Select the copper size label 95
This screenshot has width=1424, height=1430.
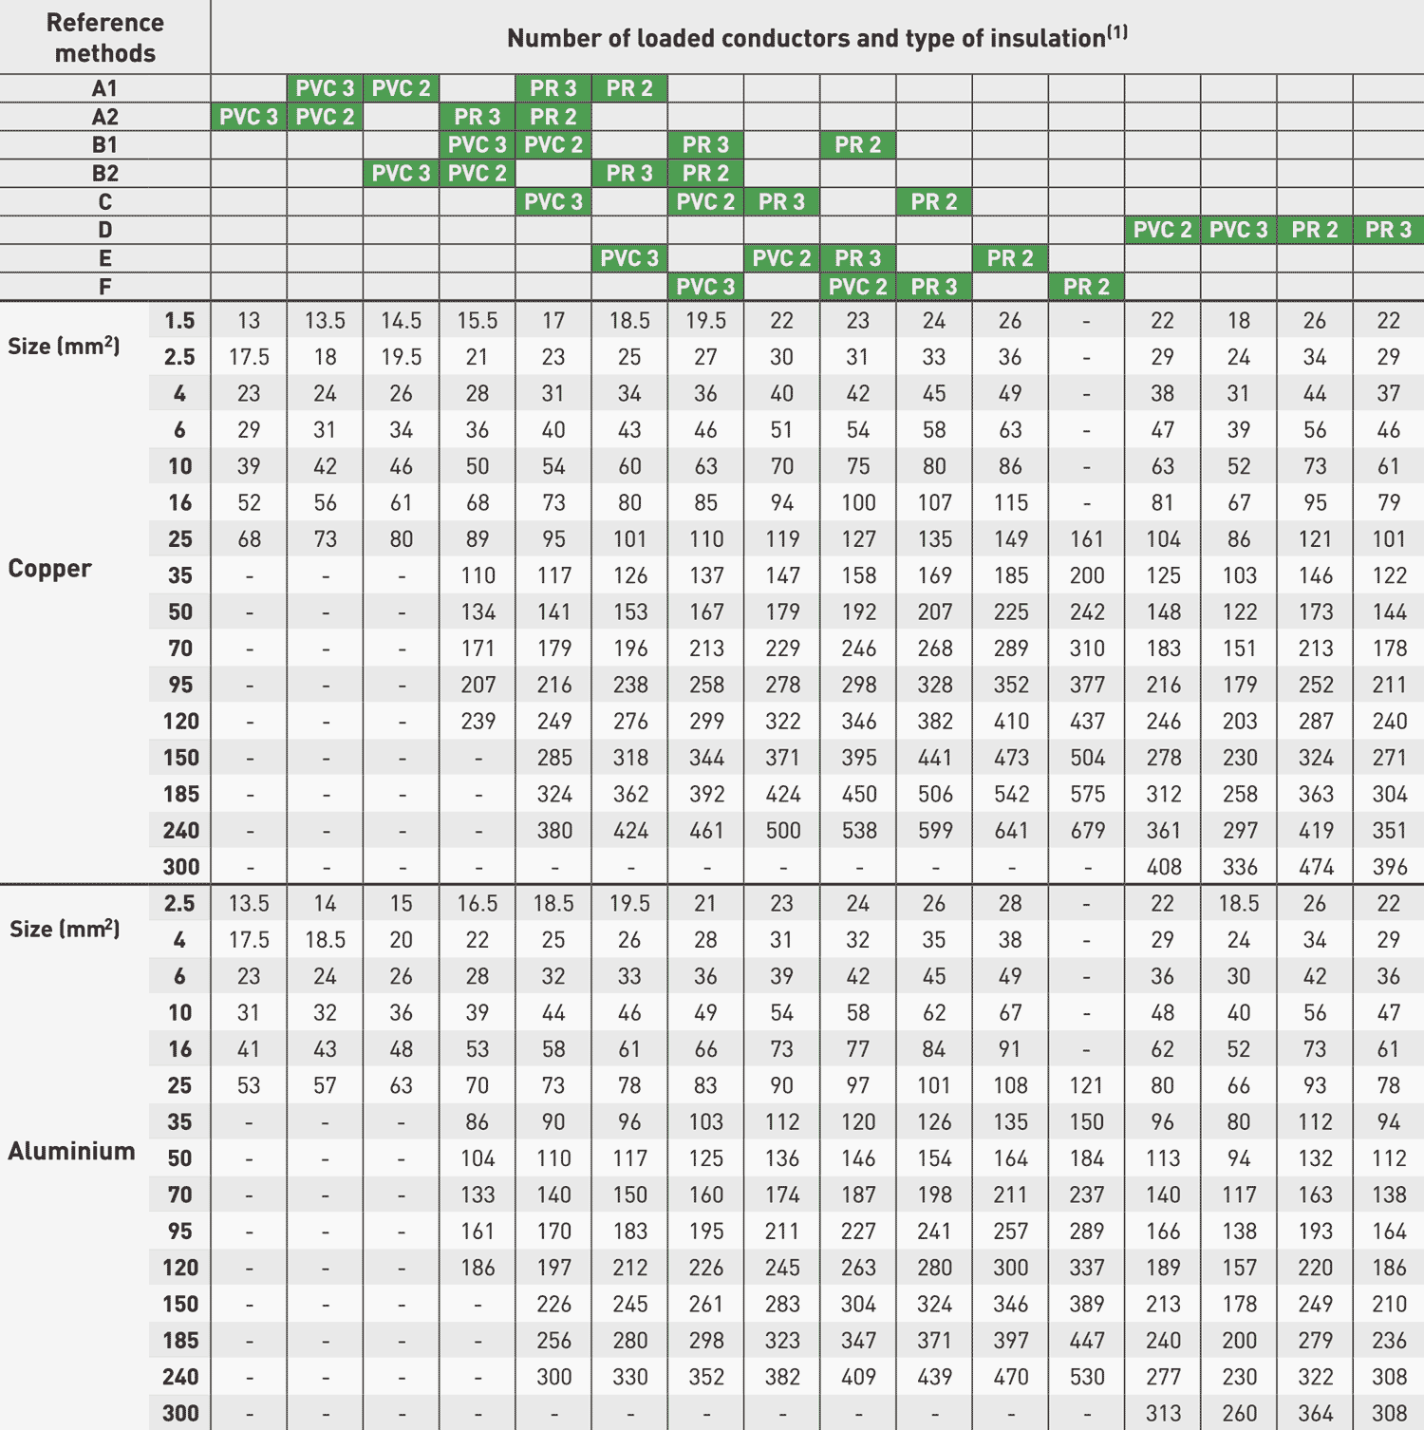[x=179, y=685]
